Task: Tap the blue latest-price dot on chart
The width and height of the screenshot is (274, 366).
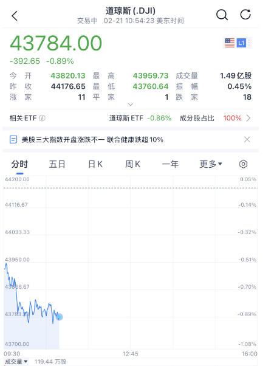Action: [59, 317]
